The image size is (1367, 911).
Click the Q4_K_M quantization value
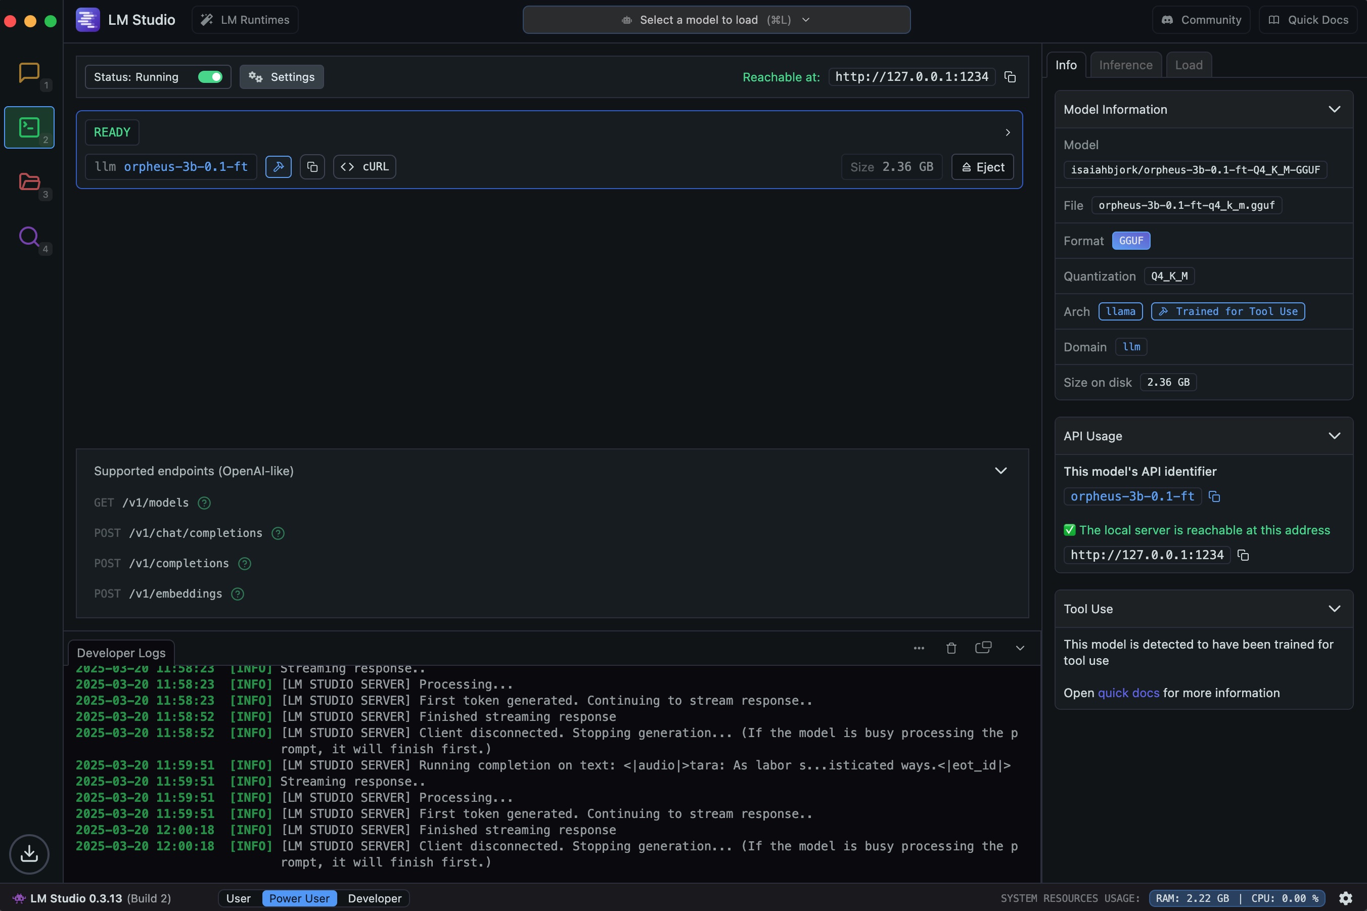pyautogui.click(x=1169, y=276)
